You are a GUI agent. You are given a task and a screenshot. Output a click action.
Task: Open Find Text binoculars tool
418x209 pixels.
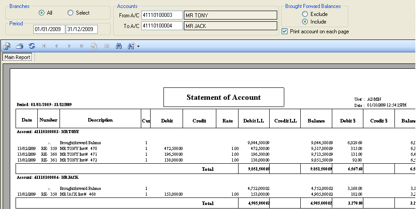[119, 46]
